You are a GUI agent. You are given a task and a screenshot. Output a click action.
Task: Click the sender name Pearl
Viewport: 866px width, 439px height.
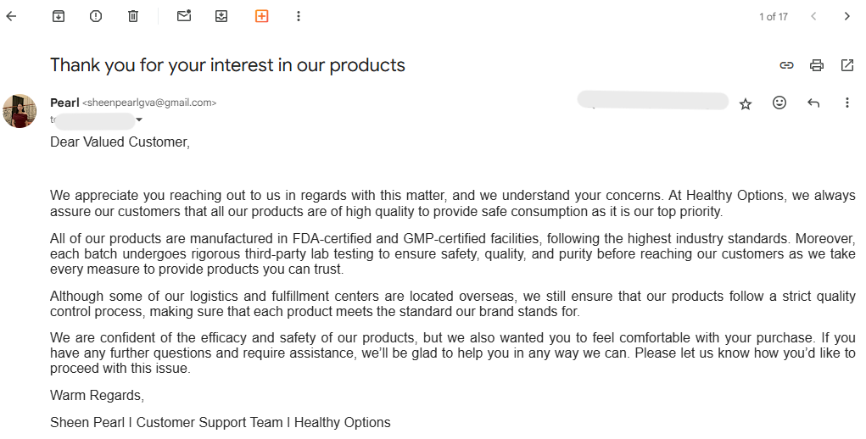point(64,103)
